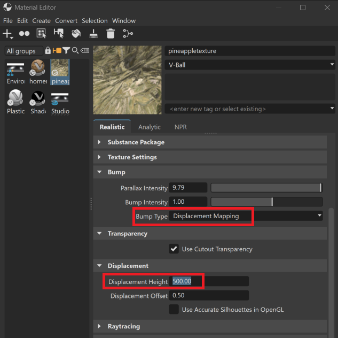Click the large pineapple texture preview
Image resolution: width=338 pixels, height=338 pixels.
[127, 80]
